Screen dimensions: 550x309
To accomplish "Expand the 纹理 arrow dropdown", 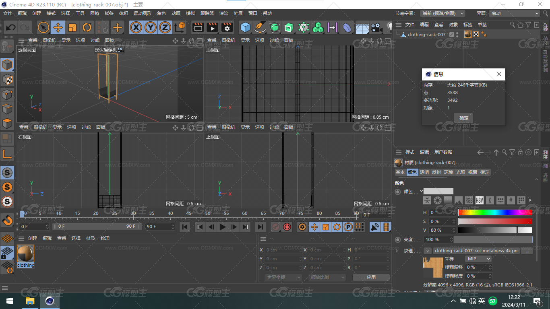I will (427, 251).
